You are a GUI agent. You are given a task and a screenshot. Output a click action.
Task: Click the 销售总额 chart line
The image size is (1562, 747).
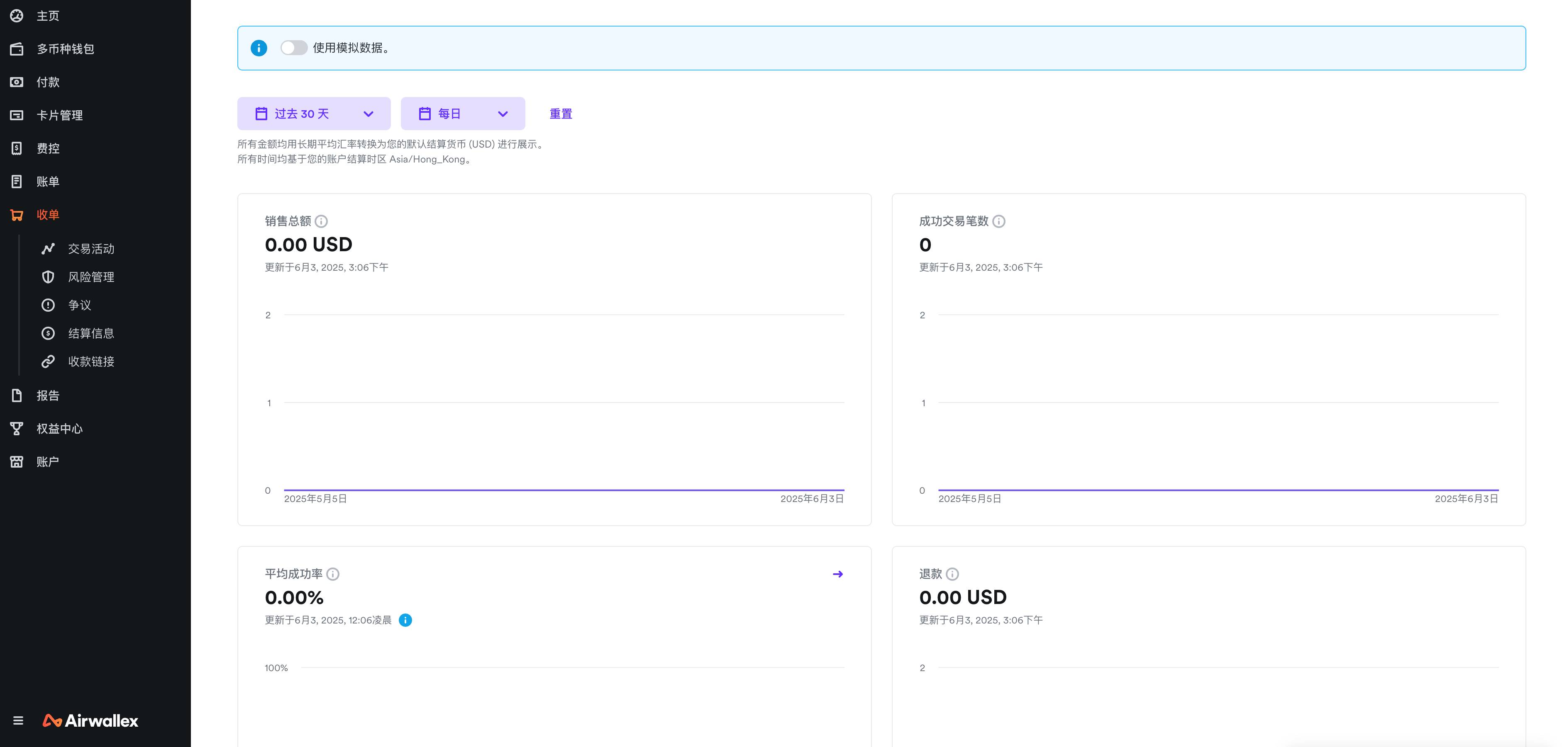(x=564, y=490)
